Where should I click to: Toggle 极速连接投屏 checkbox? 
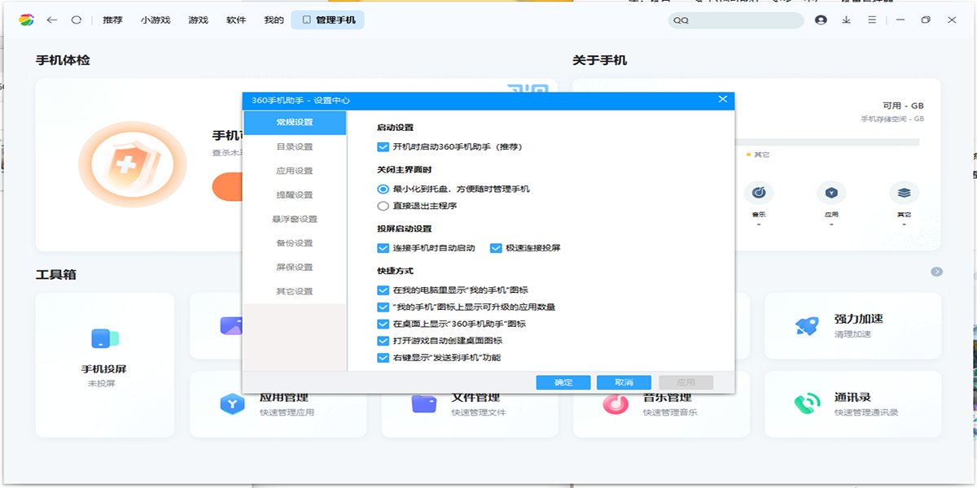coord(496,248)
